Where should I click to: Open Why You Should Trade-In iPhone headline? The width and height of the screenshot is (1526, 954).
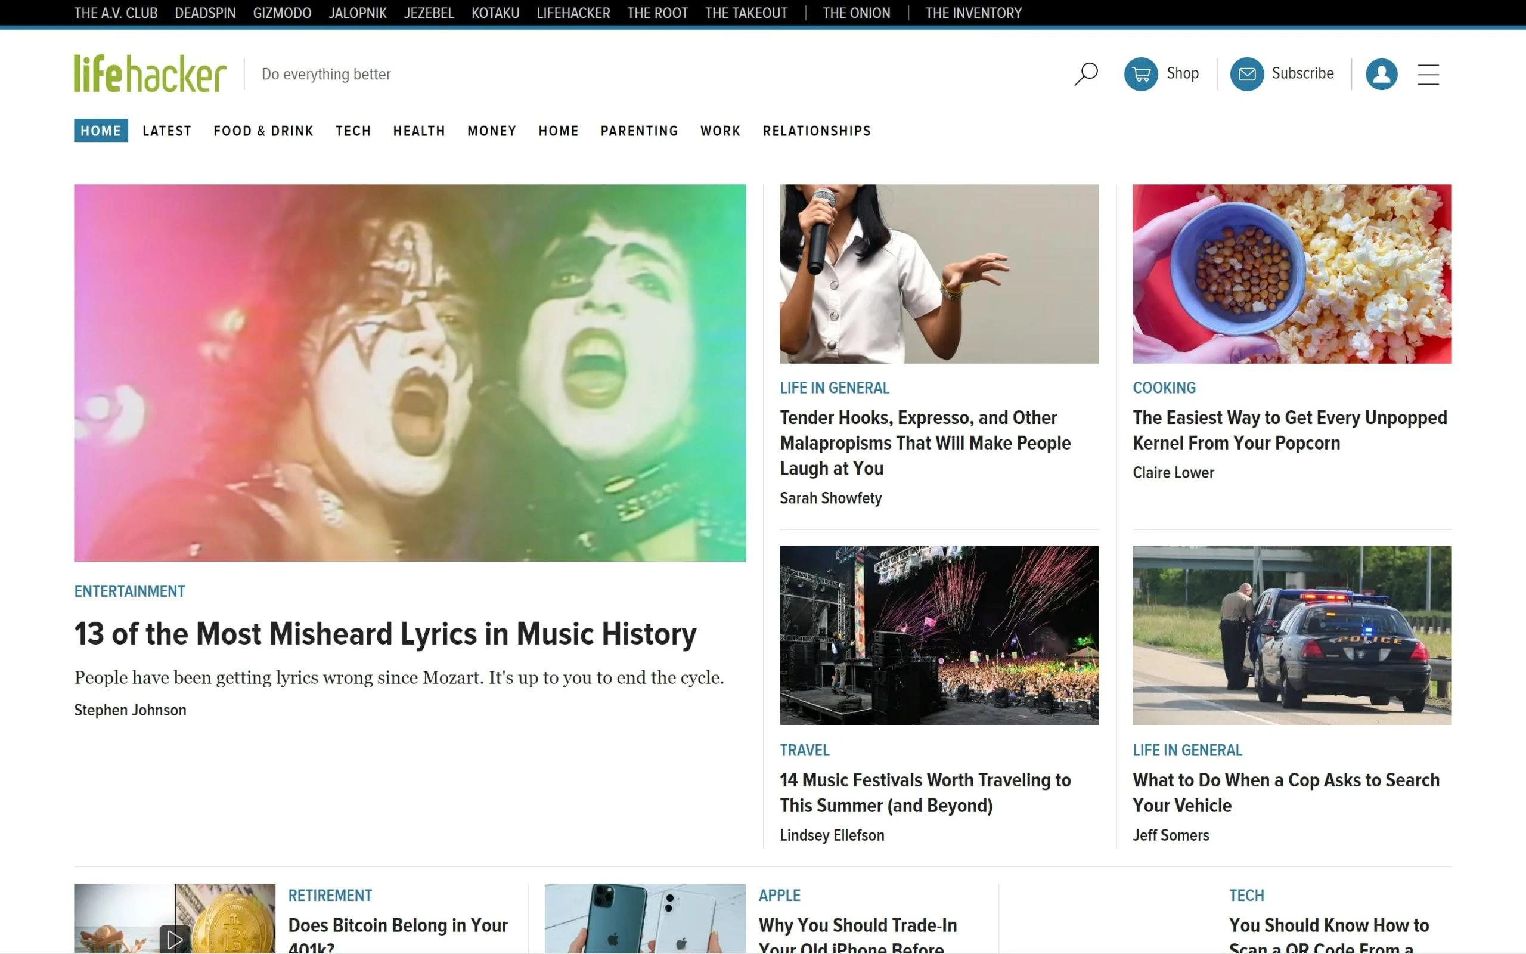tap(858, 935)
